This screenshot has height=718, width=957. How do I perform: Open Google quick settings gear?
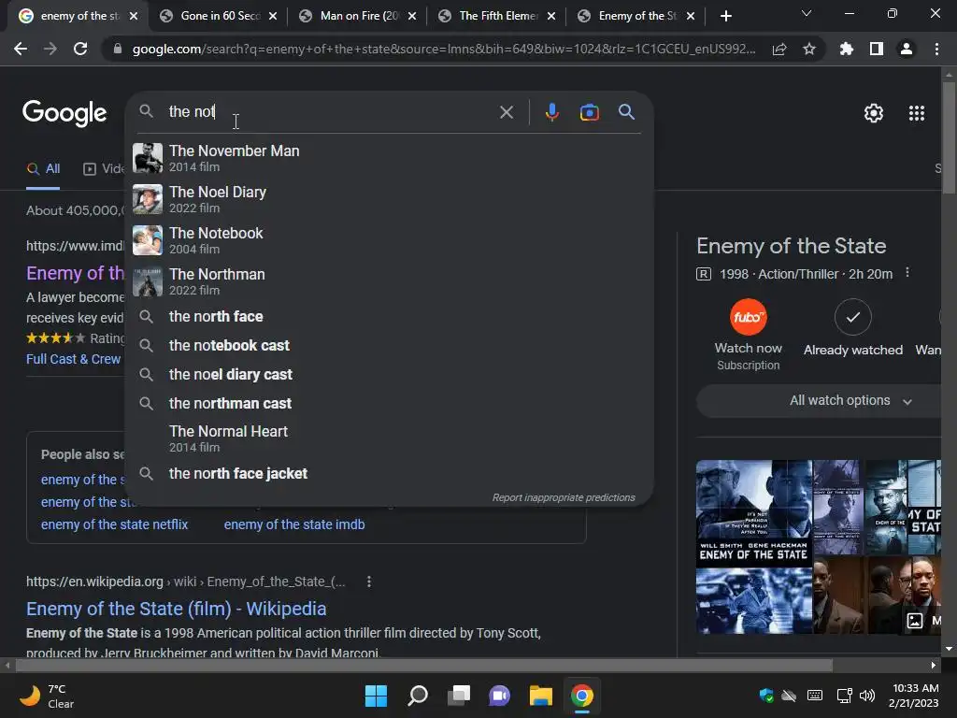pos(874,113)
